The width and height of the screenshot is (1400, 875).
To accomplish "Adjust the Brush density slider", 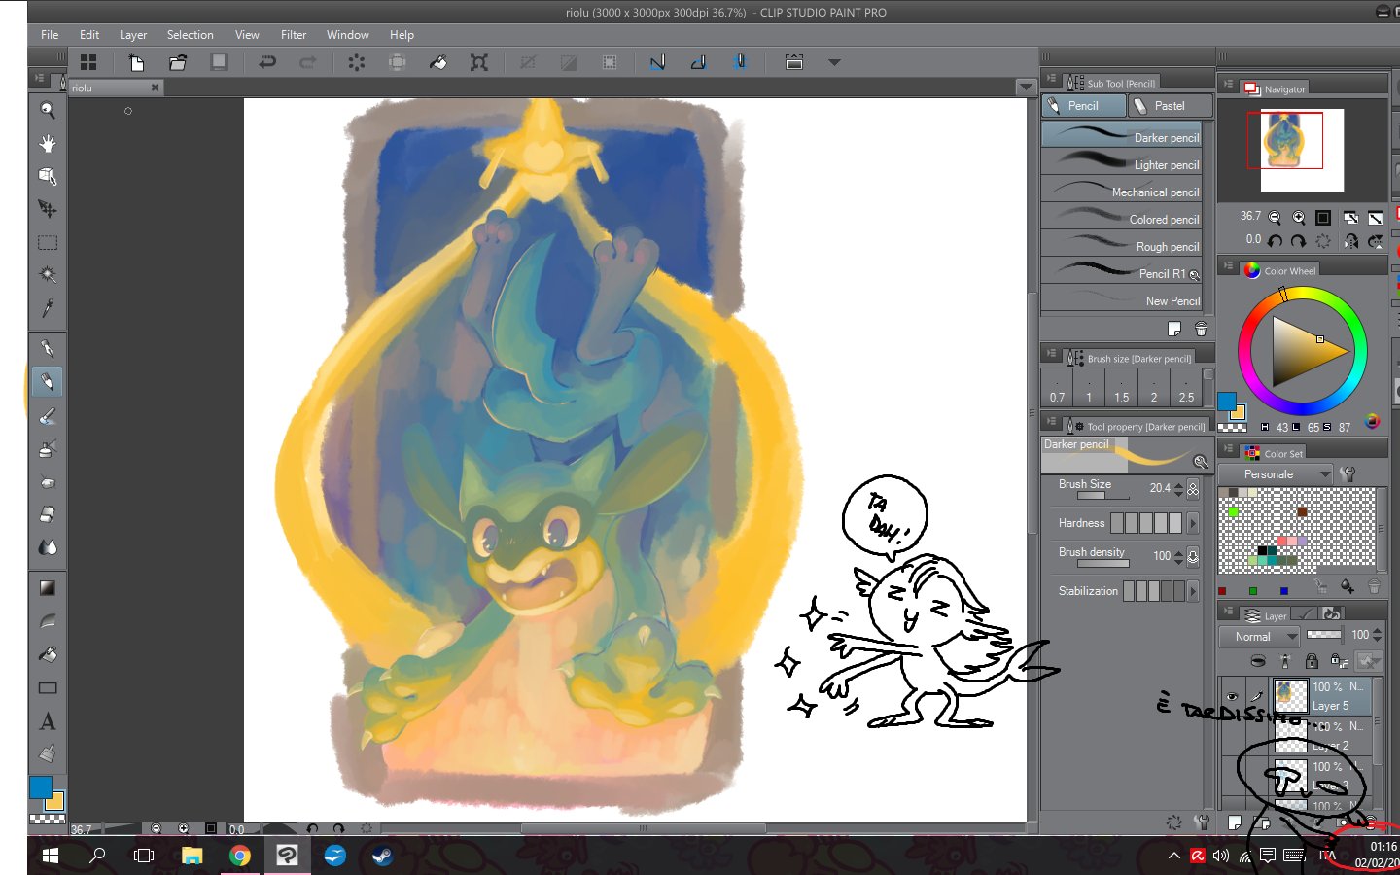I will coord(1102,563).
